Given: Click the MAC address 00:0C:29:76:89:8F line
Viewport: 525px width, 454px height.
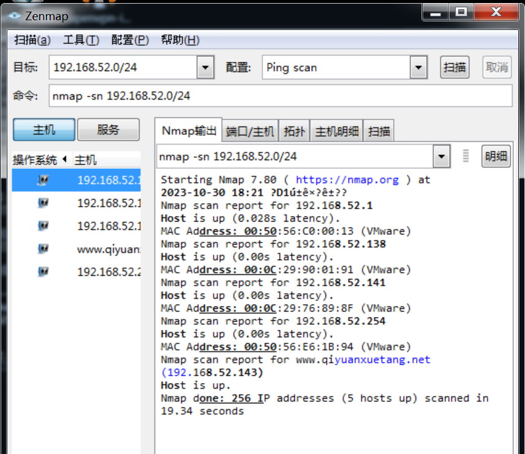Looking at the screenshot, I should pos(285,308).
